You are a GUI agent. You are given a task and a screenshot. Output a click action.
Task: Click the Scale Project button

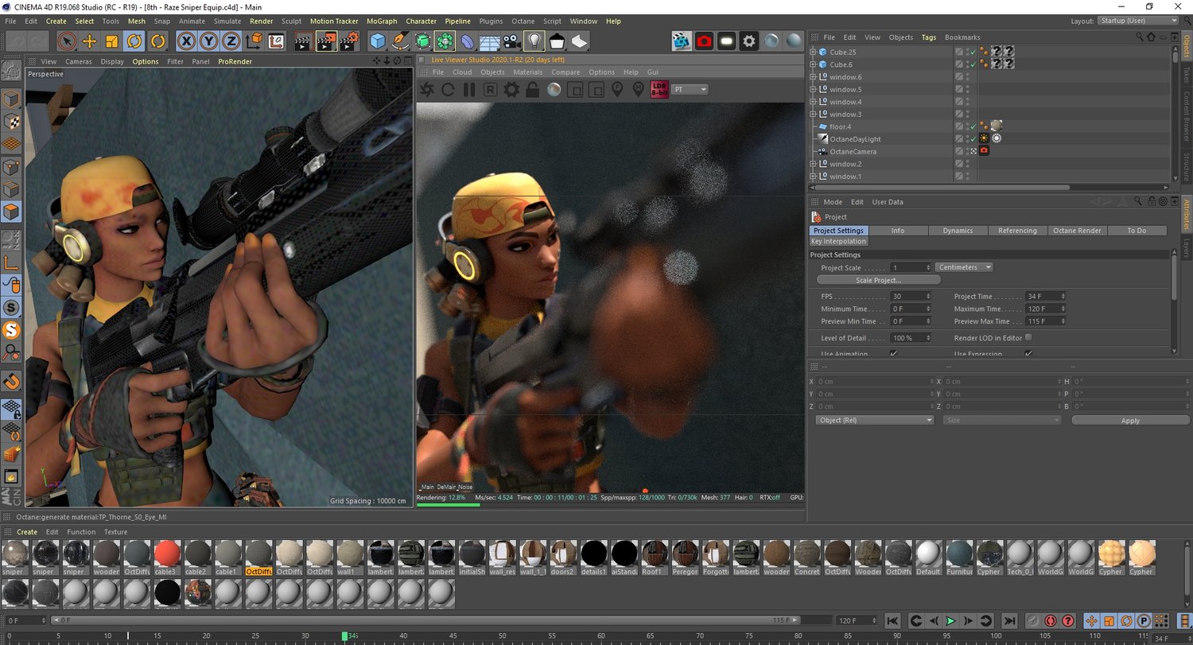point(878,280)
